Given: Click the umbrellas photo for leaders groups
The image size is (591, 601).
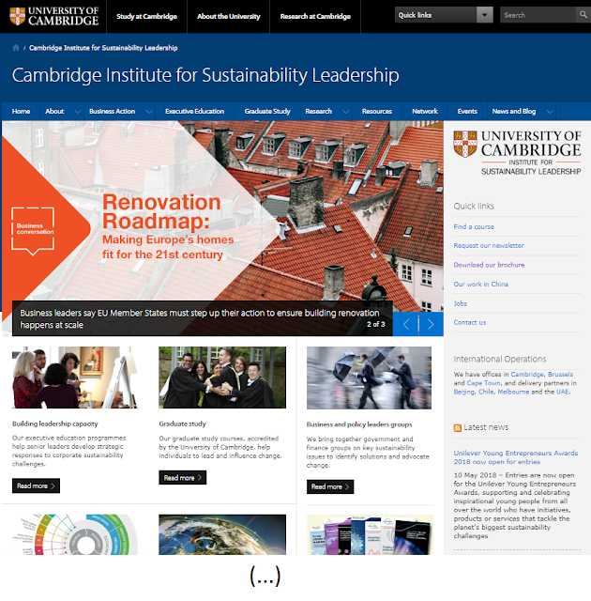Looking at the screenshot, I should [369, 378].
